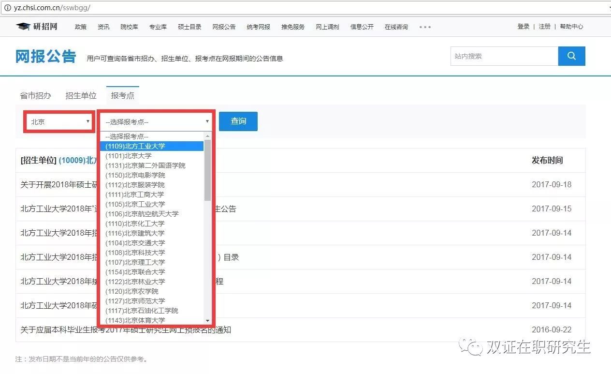
Task: Collapse the 选择报考点 dropdown box
Action: [x=157, y=122]
